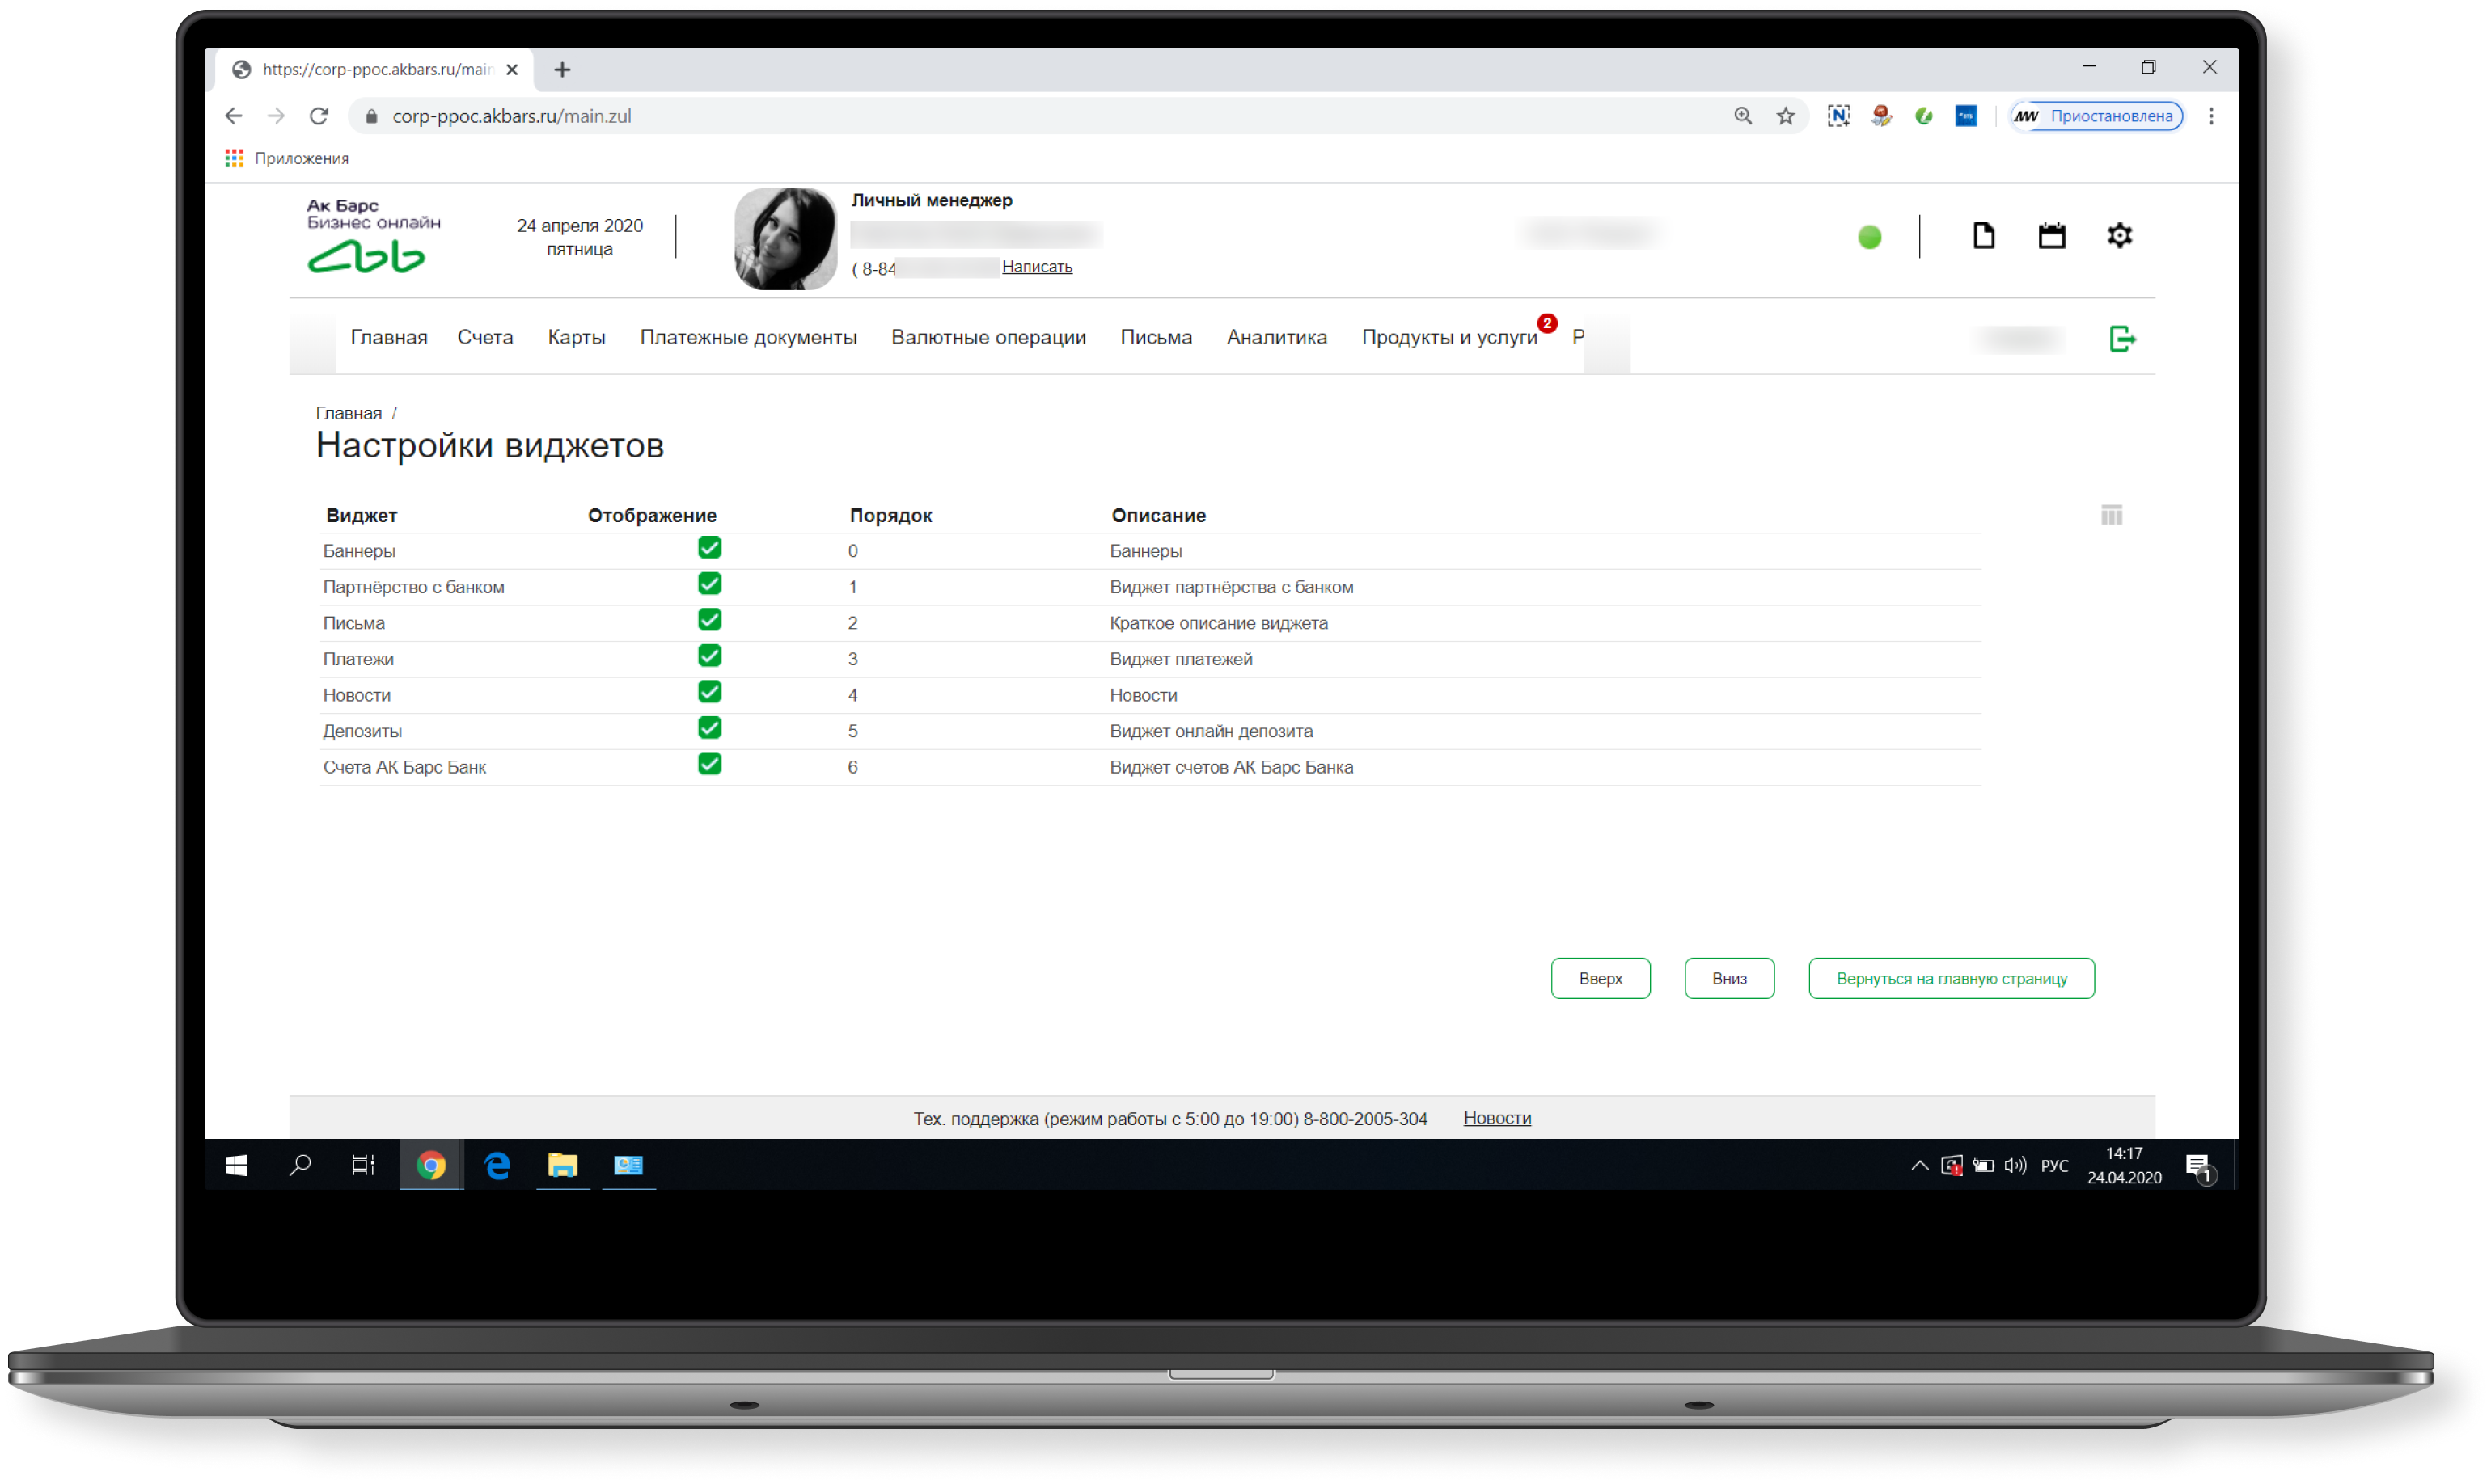
Task: Uncheck display for Партнёрство с банком
Action: pos(709,584)
